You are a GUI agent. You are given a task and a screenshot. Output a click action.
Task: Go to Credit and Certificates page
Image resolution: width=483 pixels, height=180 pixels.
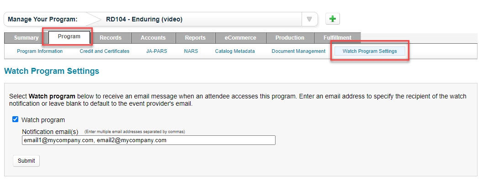point(105,51)
